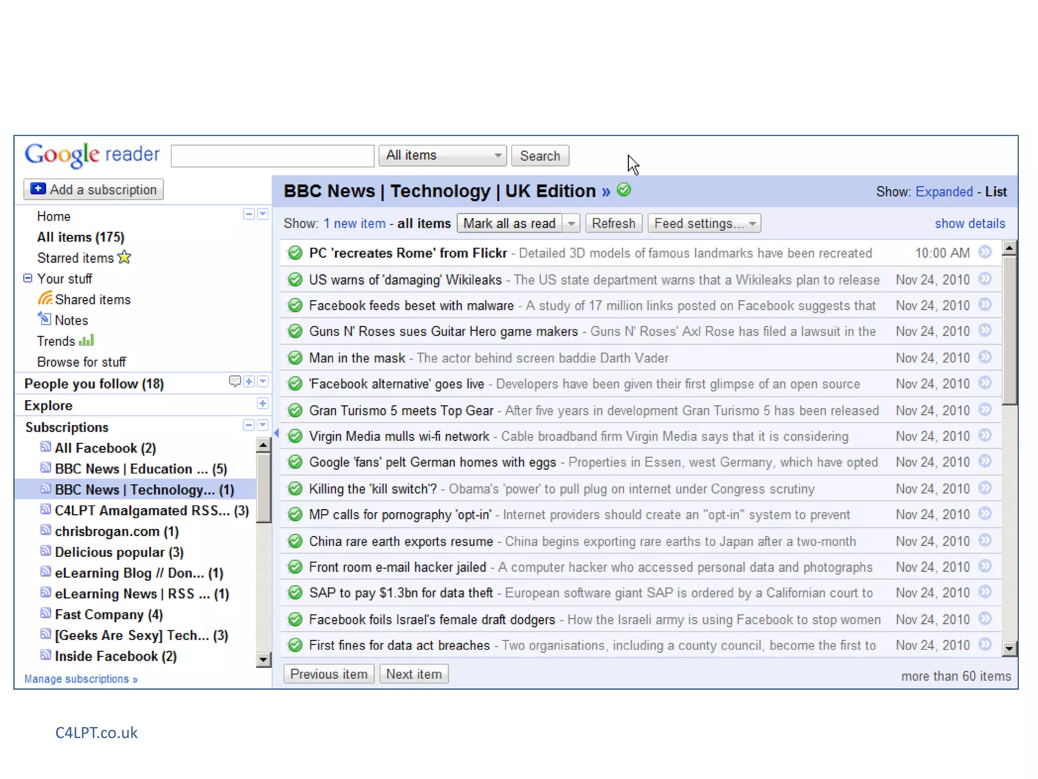
Task: Click the Shared items feed icon
Action: [x=45, y=299]
